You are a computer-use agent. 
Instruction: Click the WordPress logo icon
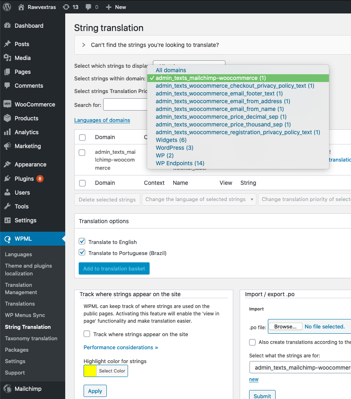(x=7, y=7)
